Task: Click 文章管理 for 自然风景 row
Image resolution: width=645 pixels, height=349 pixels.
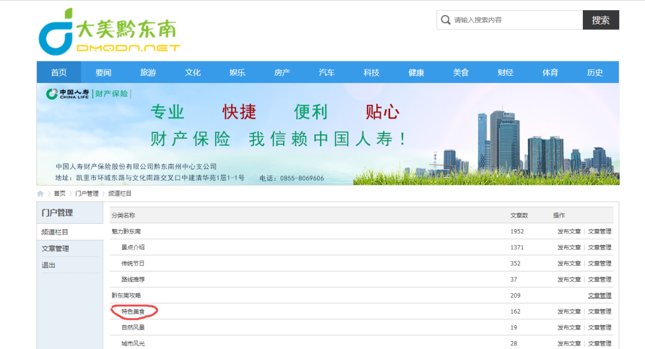Action: point(600,327)
